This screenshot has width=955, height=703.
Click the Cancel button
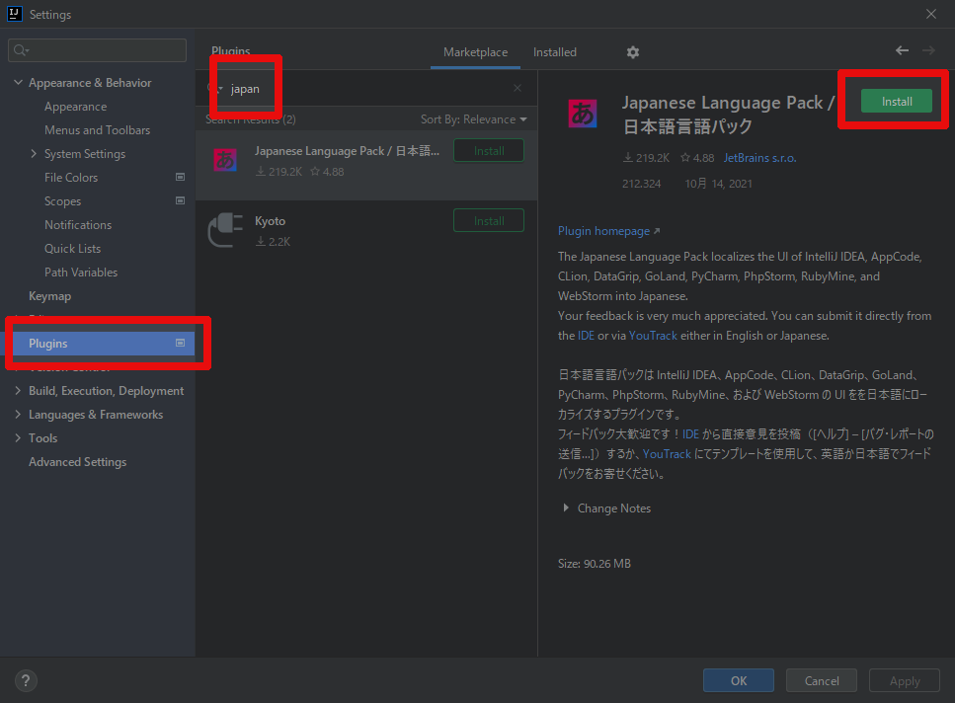click(x=821, y=680)
